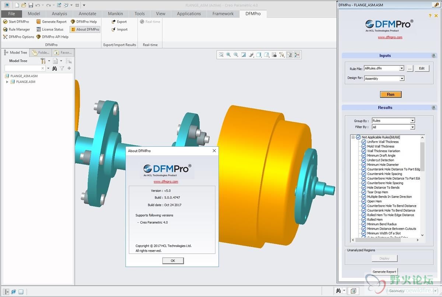
Task: Toggle Minimum Bend Radius rule check
Action: click(364, 224)
